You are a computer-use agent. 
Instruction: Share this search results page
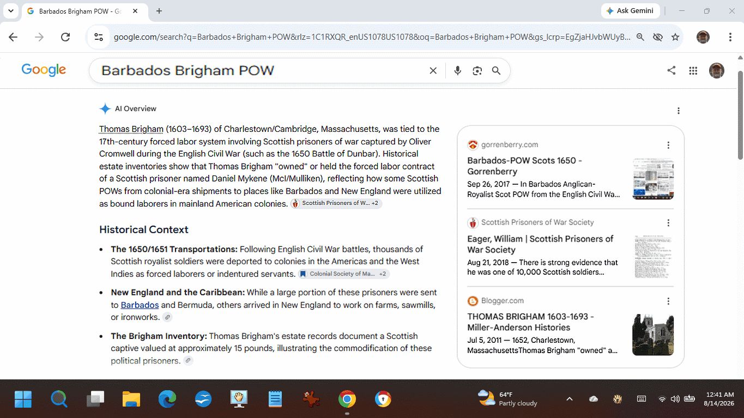click(672, 70)
